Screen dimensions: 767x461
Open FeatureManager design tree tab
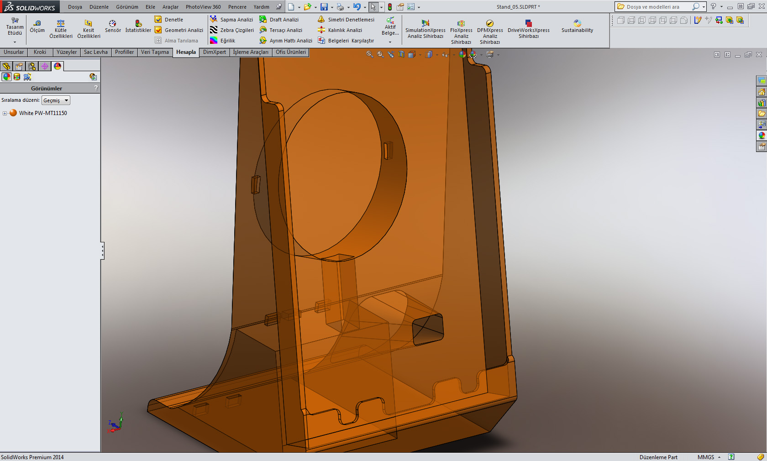coord(6,66)
